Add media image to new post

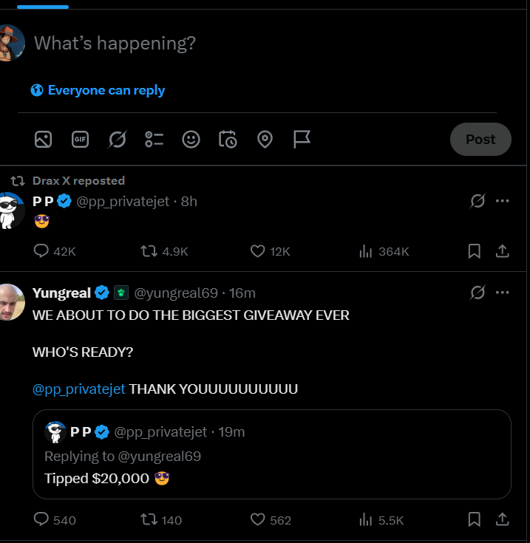tap(43, 140)
